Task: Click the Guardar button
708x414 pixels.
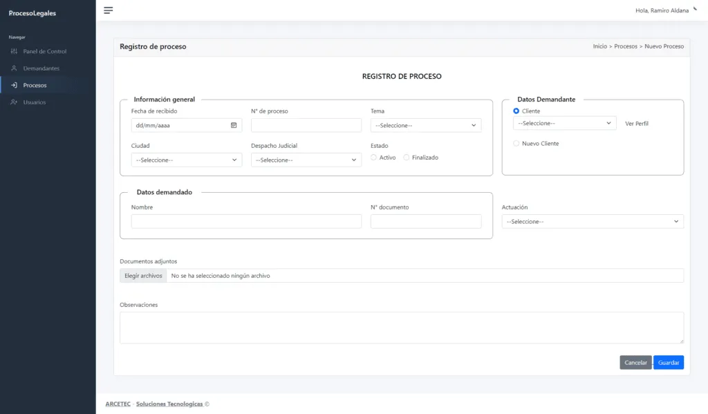Action: pos(668,361)
